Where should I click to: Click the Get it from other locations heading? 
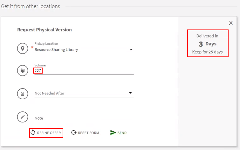coord(31,6)
